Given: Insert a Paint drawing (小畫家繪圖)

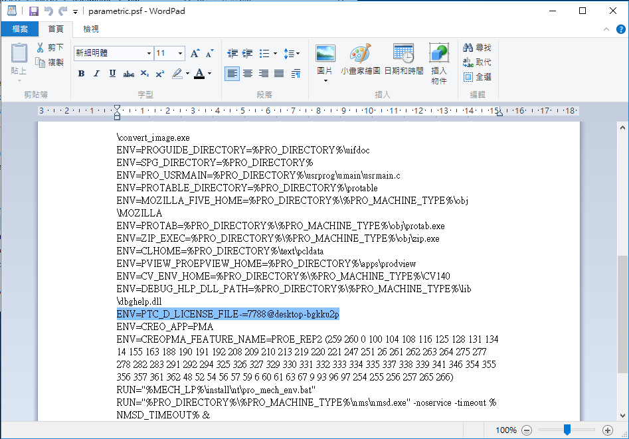Looking at the screenshot, I should (x=360, y=60).
